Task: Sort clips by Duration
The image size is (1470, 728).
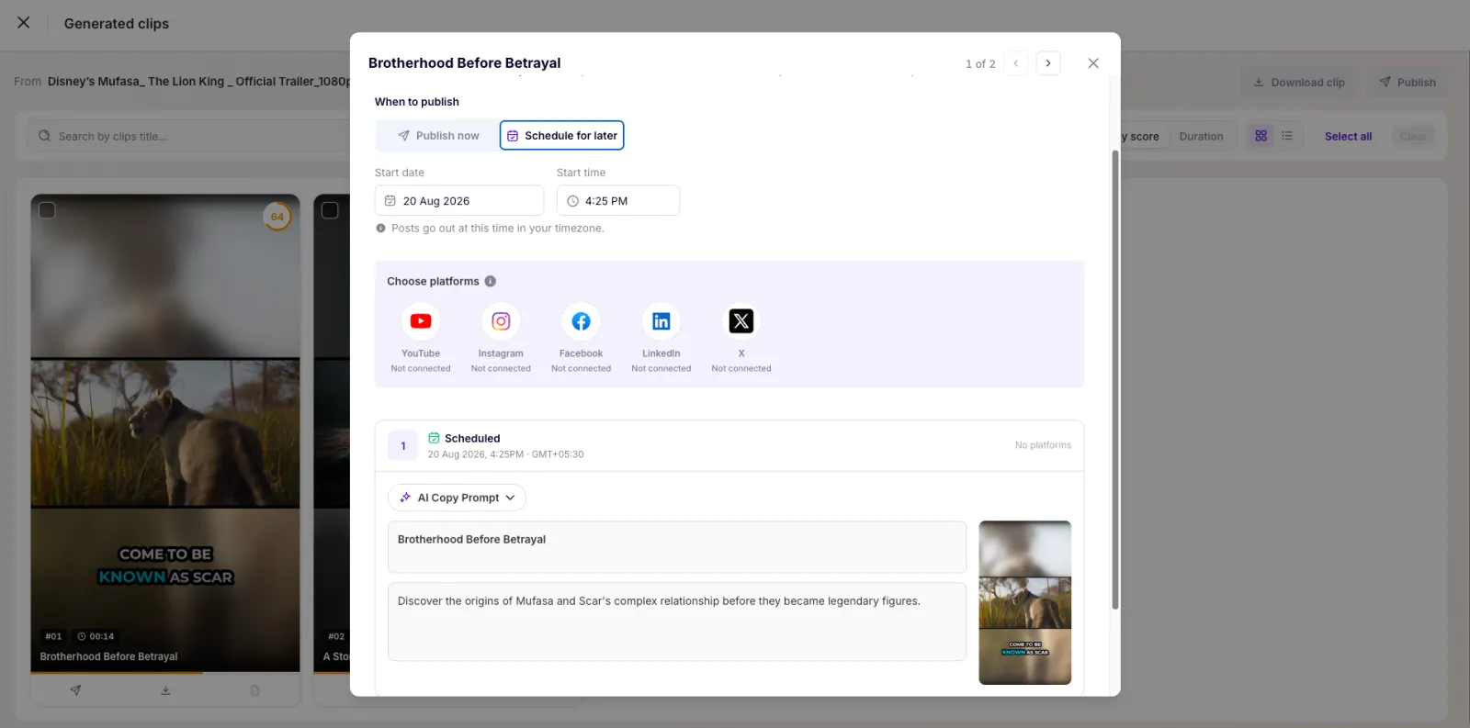Action: click(x=1202, y=137)
